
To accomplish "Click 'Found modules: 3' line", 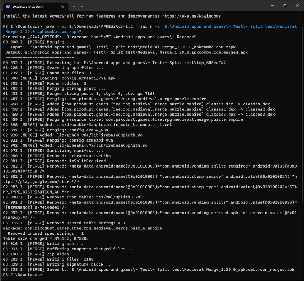I will 44,83.
